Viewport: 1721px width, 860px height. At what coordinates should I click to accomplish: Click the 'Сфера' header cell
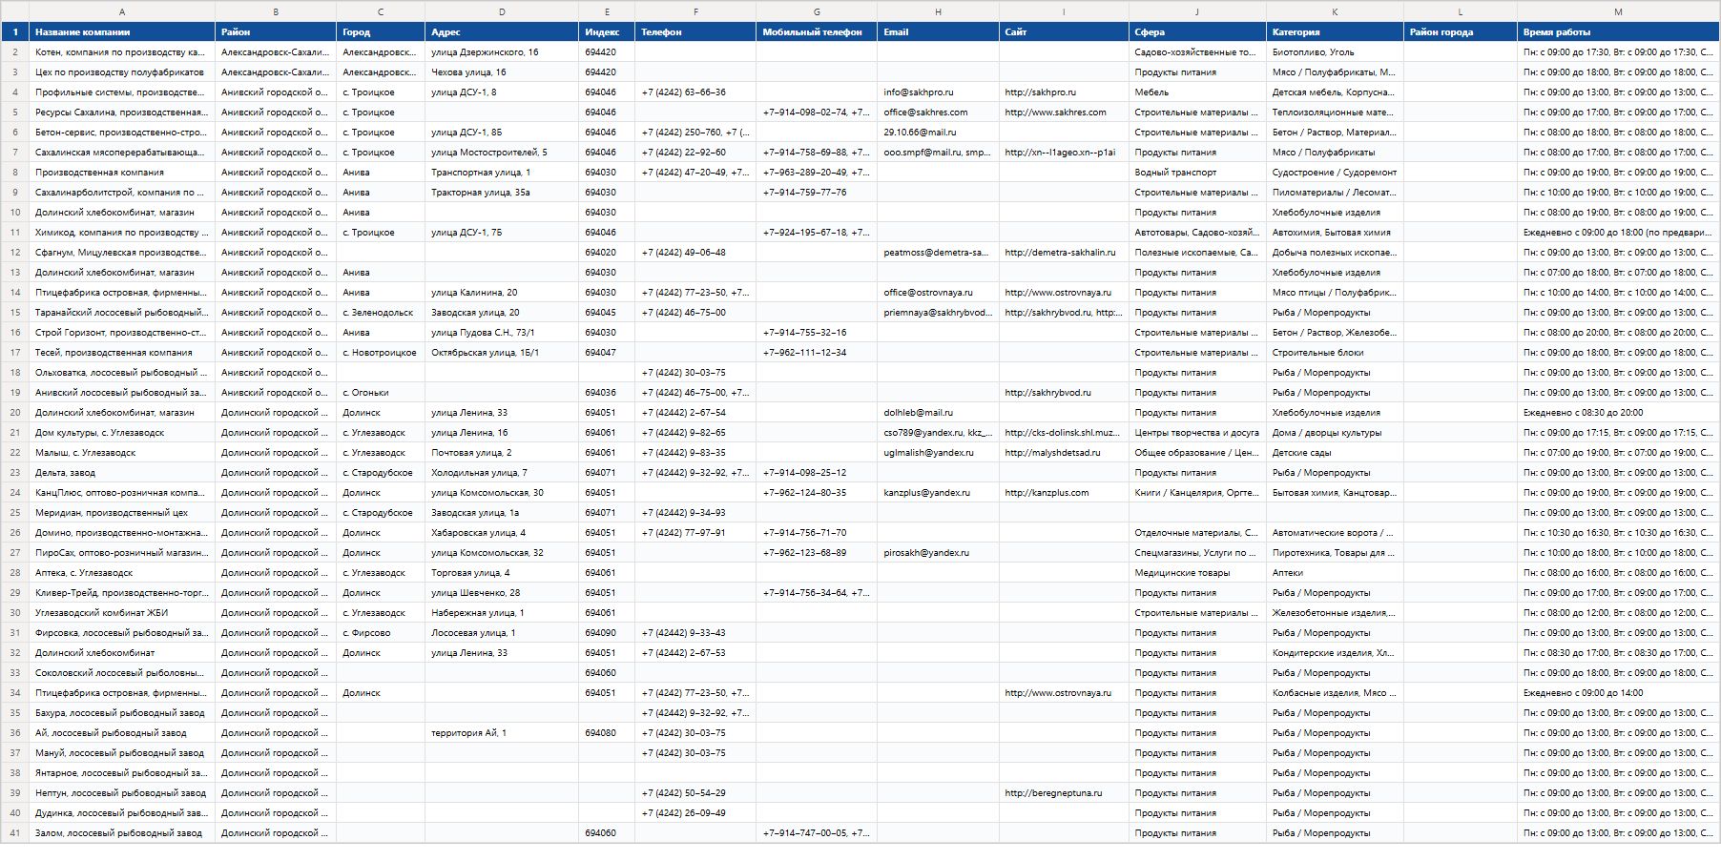point(1197,32)
